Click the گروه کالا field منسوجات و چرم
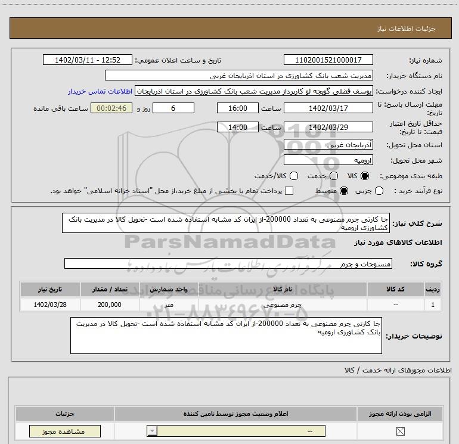 tap(228, 263)
